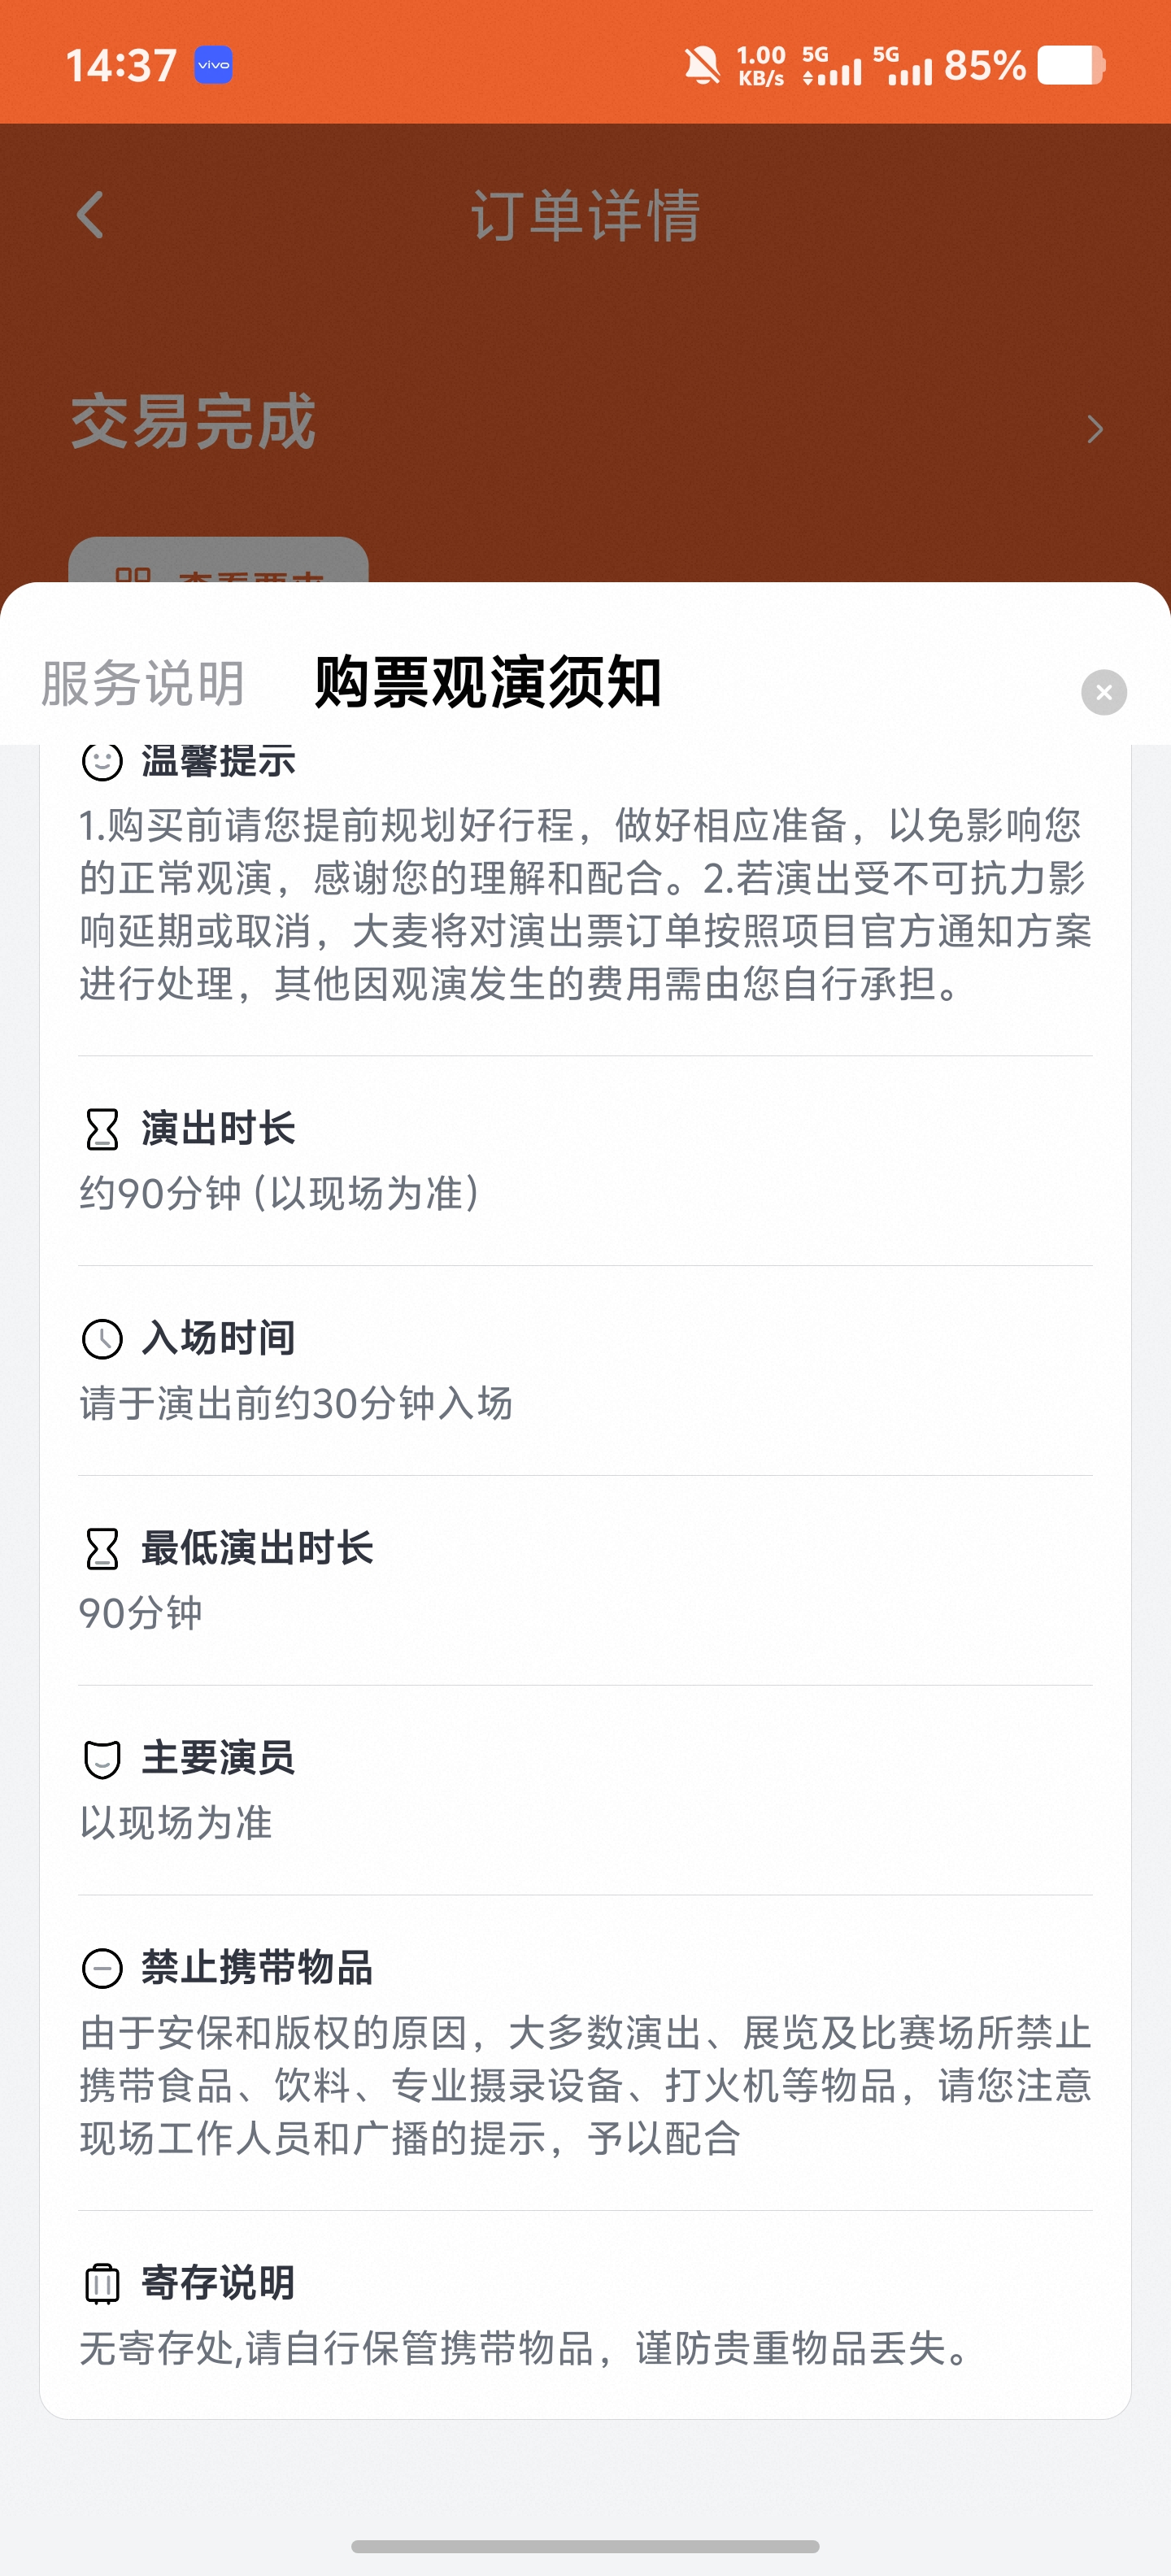Tap the smiley icon beside 温馨提示
The width and height of the screenshot is (1171, 2576).
(101, 762)
